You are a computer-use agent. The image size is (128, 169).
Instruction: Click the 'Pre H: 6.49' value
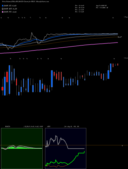[x=80, y=8]
